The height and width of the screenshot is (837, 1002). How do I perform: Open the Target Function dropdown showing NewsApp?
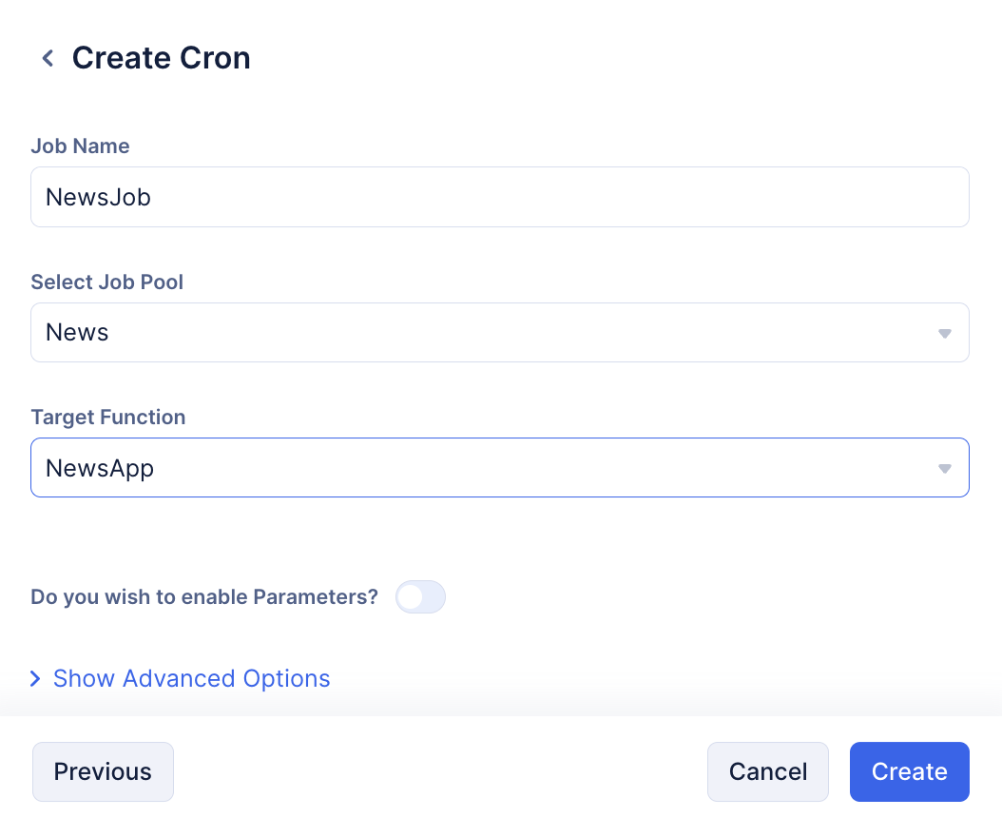pyautogui.click(x=500, y=467)
